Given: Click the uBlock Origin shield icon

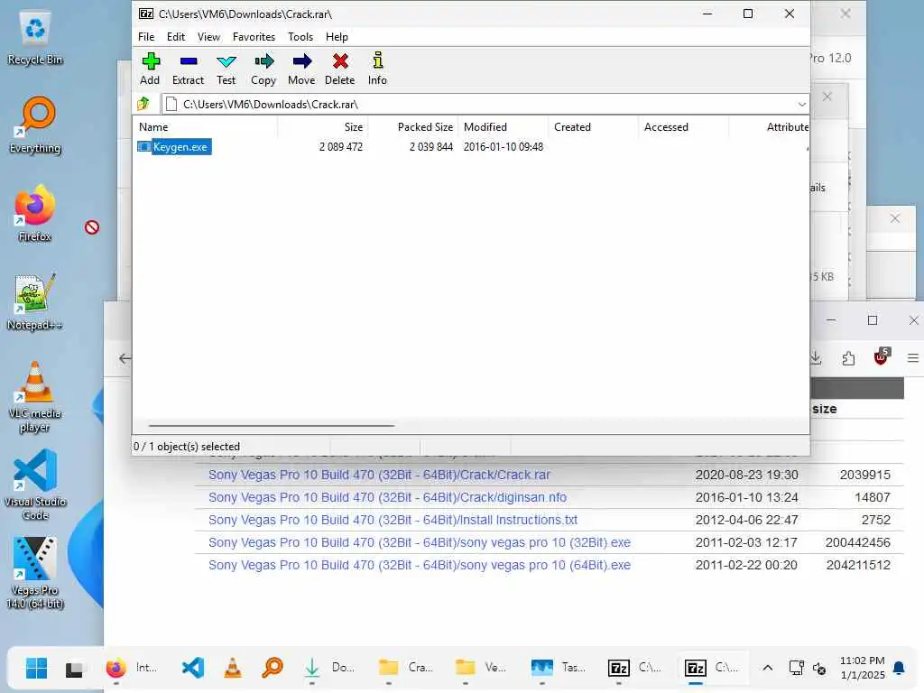Looking at the screenshot, I should coord(881,356).
